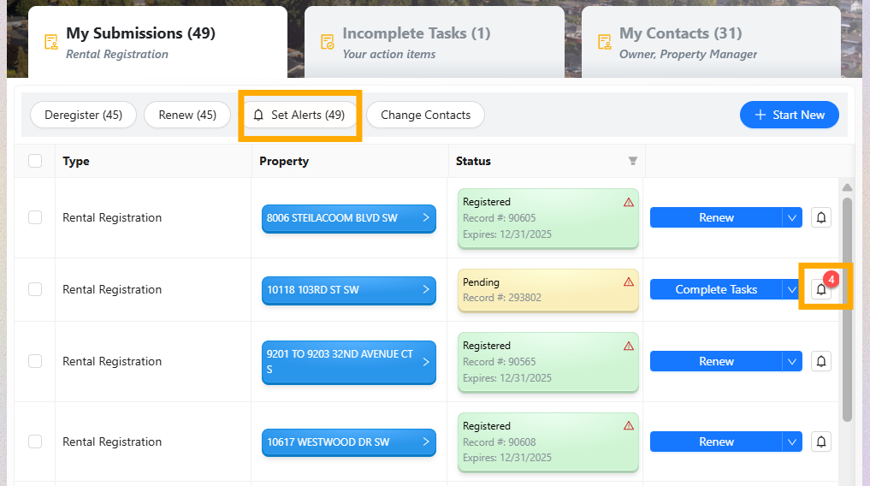Viewport: 870px width, 486px height.
Task: Open Complete Tasks dropdown arrow
Action: [x=792, y=289]
